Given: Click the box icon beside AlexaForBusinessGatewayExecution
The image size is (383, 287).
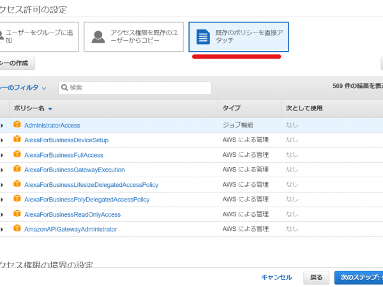Looking at the screenshot, I should click(17, 168).
